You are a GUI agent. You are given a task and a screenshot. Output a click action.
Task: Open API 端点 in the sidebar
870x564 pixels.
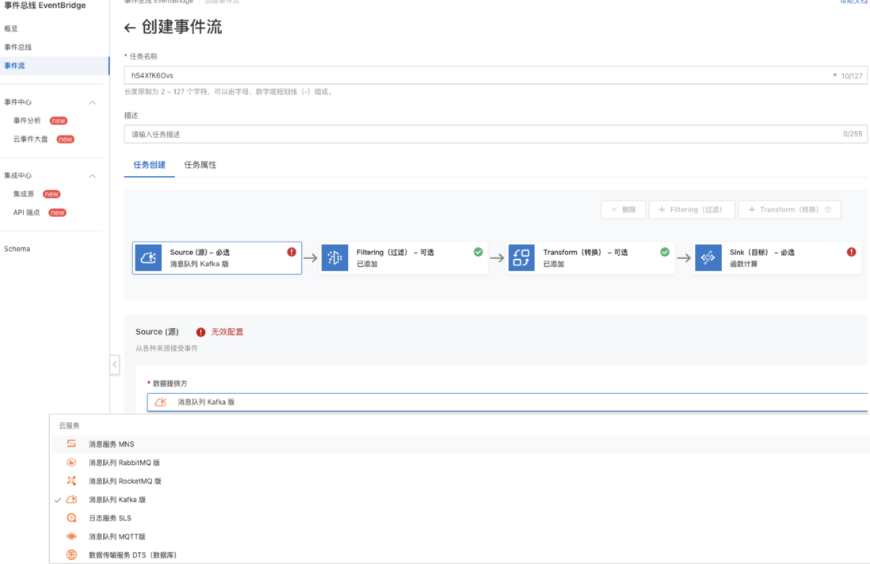(27, 212)
